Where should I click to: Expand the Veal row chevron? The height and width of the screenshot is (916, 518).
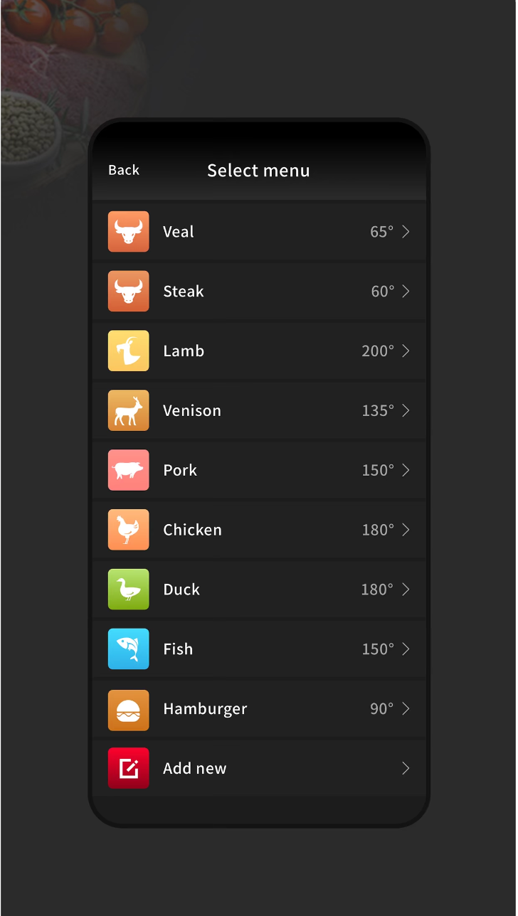coord(406,232)
